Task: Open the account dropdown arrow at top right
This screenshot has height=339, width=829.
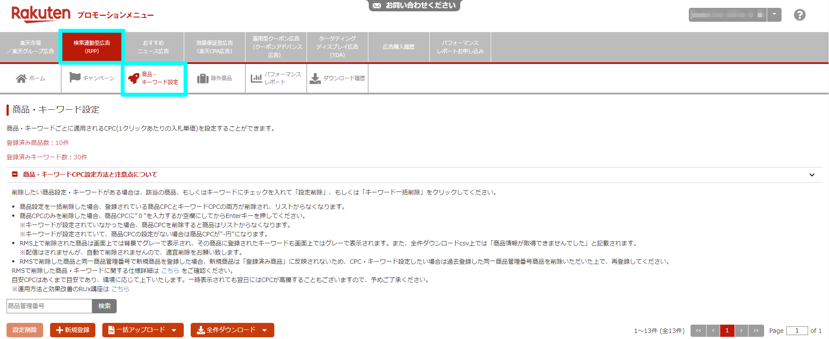Action: (x=774, y=14)
